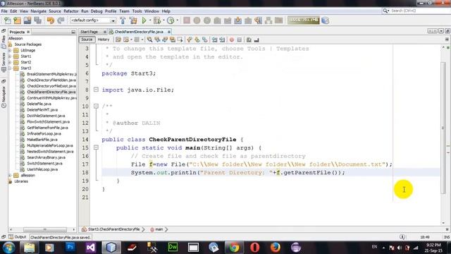Open the Tools menu
451x254 pixels.
click(x=137, y=11)
